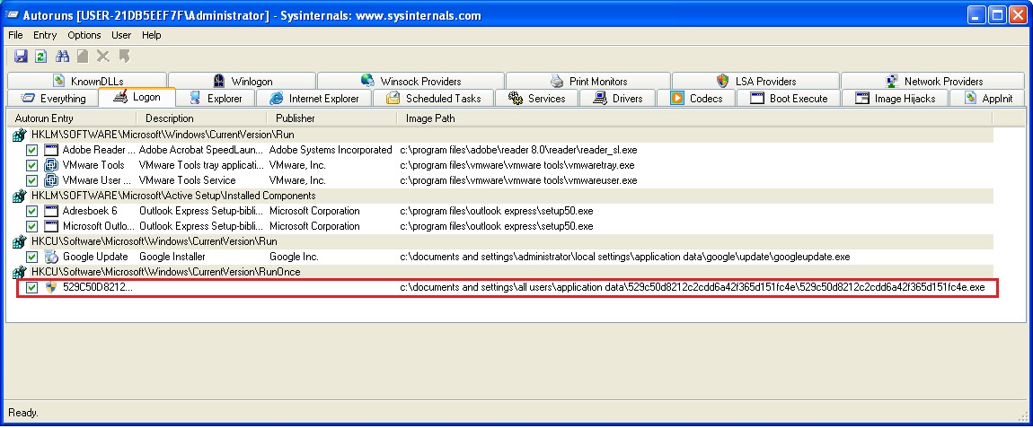The image size is (1033, 428).
Task: Click registry icon beside Active Setup key
Action: [20, 197]
